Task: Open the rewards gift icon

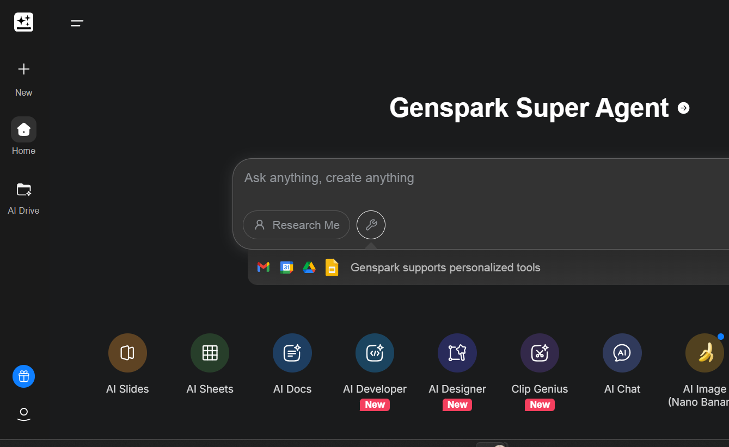Action: pos(23,376)
